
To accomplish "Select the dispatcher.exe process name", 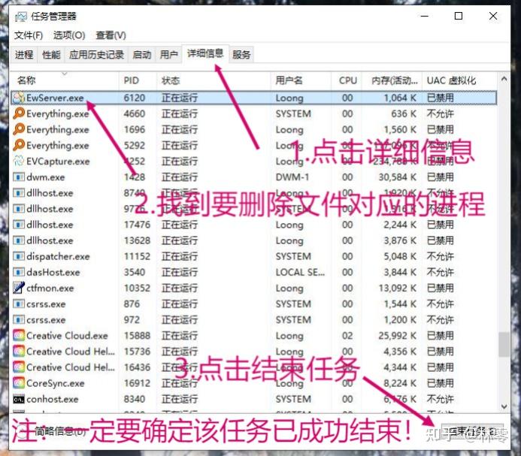I will pos(58,256).
